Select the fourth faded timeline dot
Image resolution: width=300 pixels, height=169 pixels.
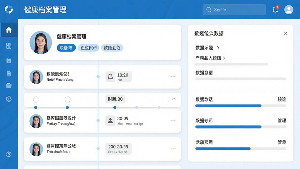[x=137, y=107]
